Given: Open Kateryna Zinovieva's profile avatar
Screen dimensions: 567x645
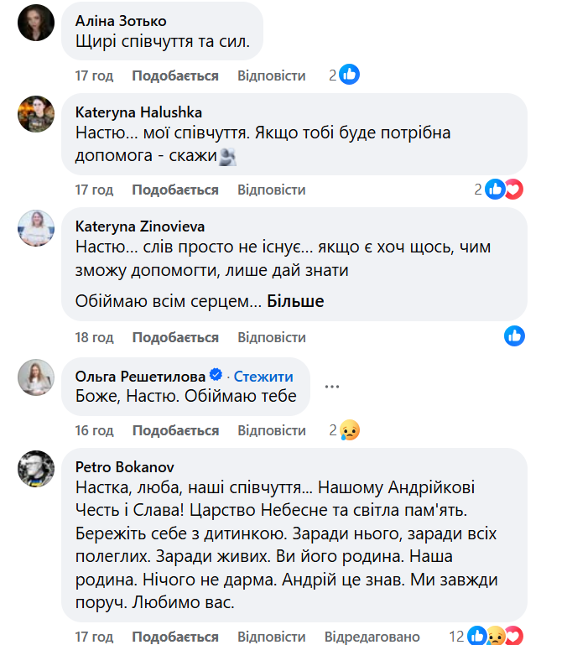Looking at the screenshot, I should tap(36, 227).
